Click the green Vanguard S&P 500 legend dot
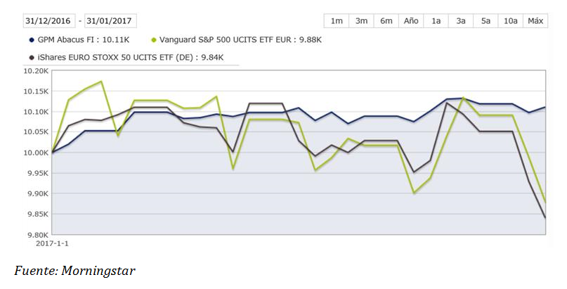The width and height of the screenshot is (567, 289). 154,41
